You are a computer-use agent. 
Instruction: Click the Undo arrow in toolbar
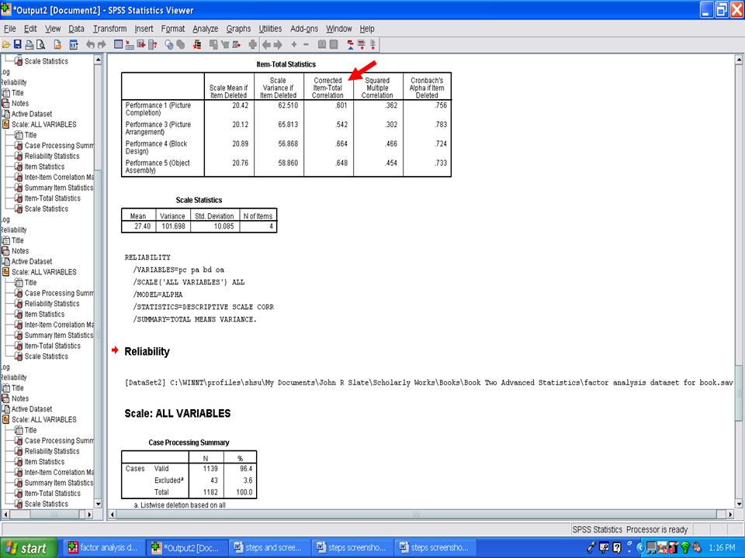click(x=91, y=45)
